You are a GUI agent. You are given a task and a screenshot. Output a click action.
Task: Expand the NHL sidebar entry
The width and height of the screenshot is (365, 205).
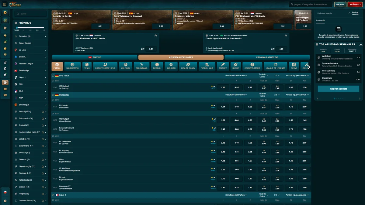46,84
